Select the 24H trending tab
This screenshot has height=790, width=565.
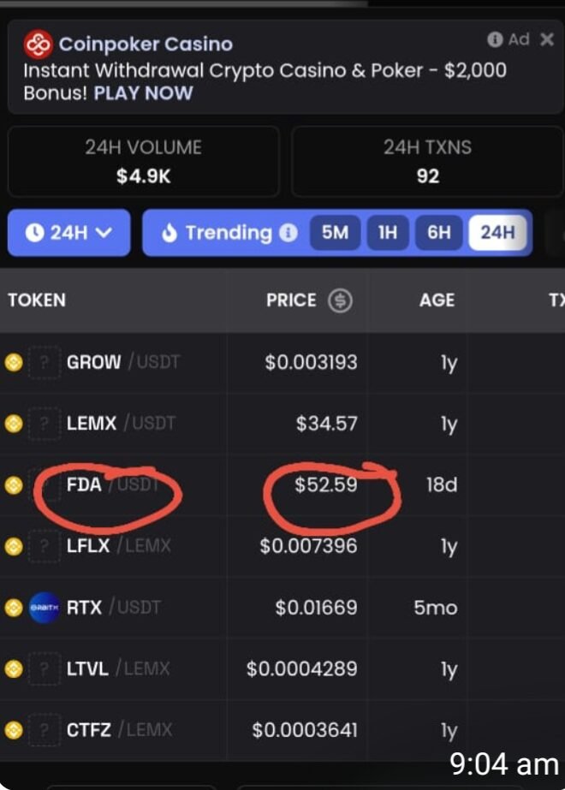pos(497,233)
